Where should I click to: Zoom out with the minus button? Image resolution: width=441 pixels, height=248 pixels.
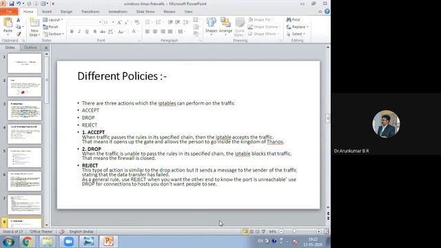tap(281, 231)
